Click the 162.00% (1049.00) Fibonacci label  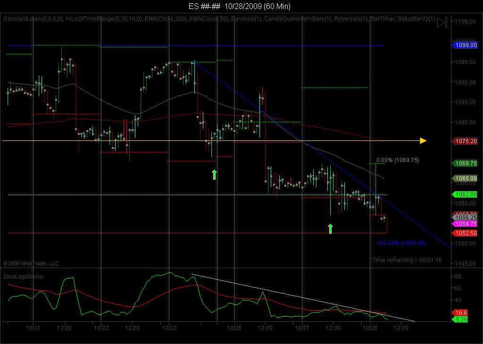coord(401,243)
